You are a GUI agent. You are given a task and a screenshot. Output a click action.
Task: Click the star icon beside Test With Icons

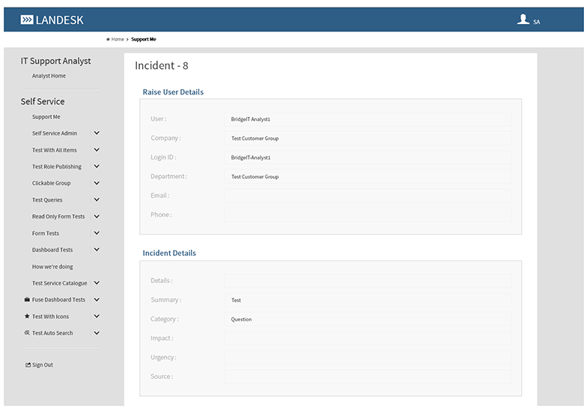point(27,317)
